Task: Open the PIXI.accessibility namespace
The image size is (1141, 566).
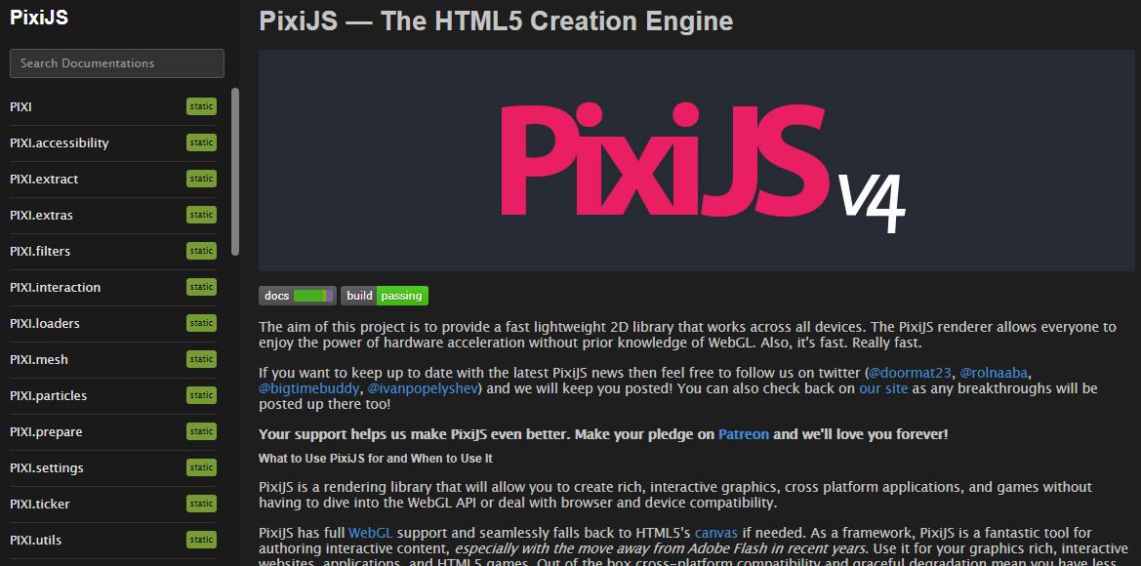Action: pyautogui.click(x=59, y=143)
